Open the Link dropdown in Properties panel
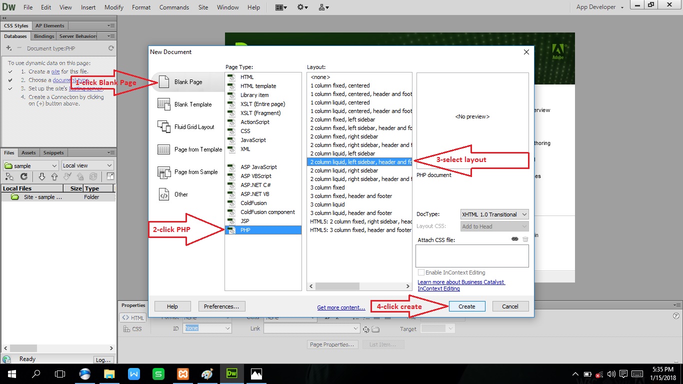Viewport: 683px width, 384px height. click(311, 328)
